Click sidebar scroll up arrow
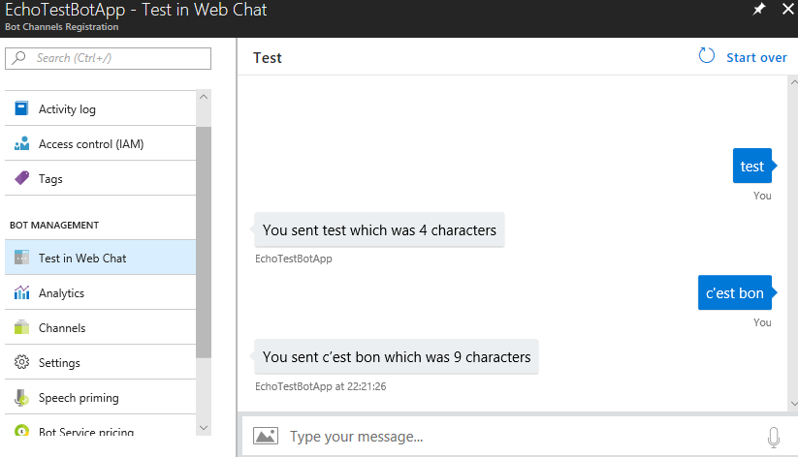Viewport: 798px width, 457px height. [x=204, y=97]
